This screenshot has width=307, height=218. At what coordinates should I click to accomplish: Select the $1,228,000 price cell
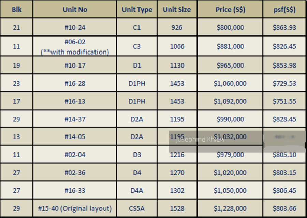click(230, 208)
